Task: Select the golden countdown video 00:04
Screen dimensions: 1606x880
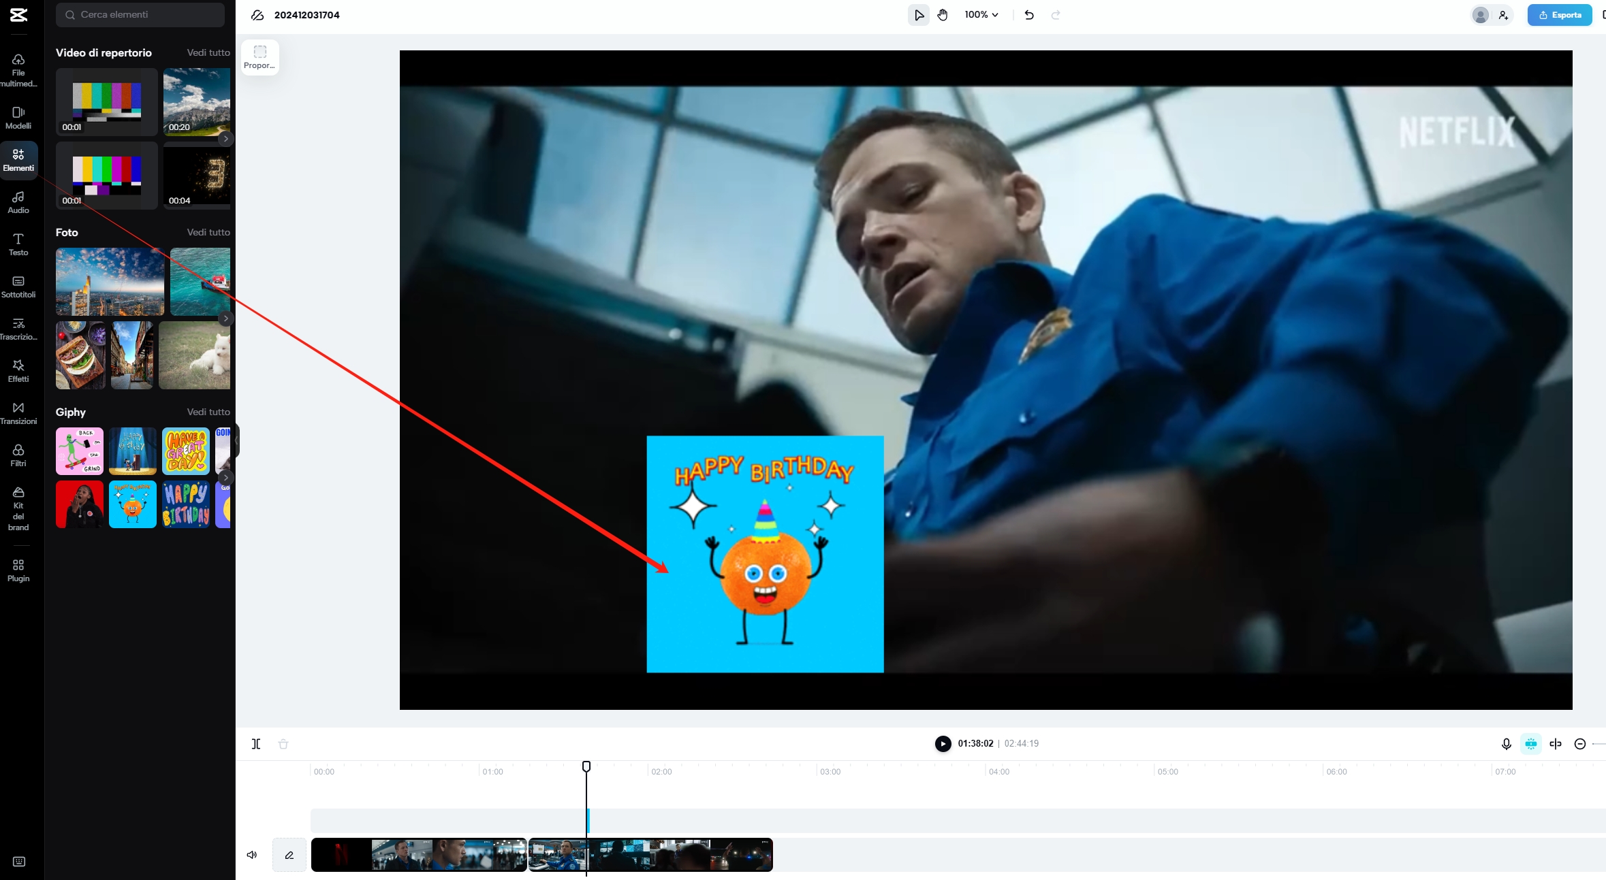Action: 197,175
